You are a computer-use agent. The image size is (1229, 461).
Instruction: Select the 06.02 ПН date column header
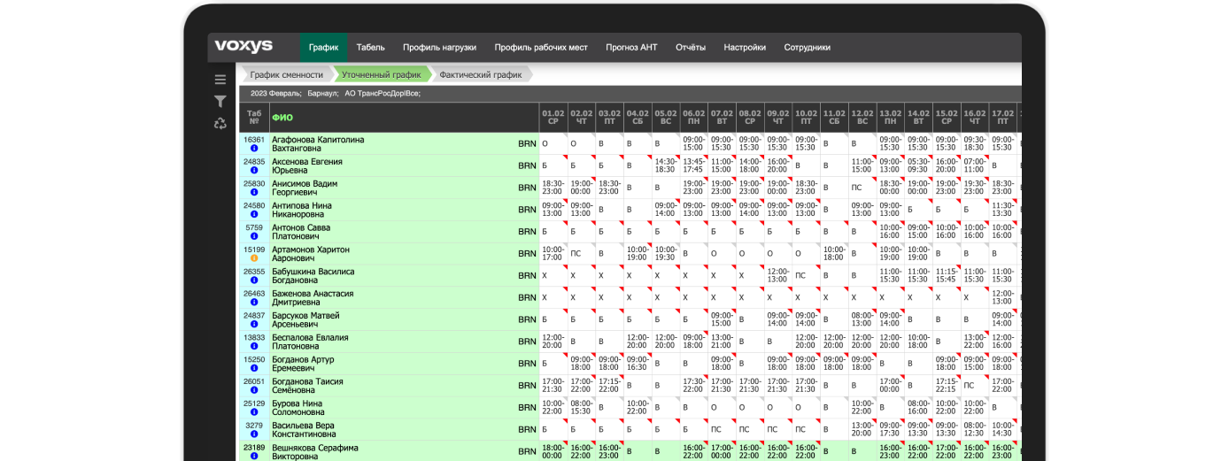[x=694, y=118]
